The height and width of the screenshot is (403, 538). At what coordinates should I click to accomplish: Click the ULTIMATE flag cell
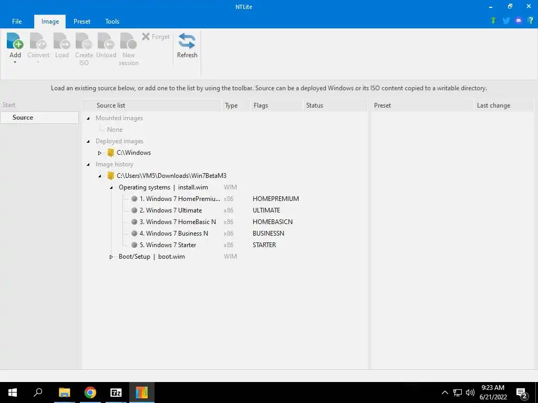(x=266, y=210)
